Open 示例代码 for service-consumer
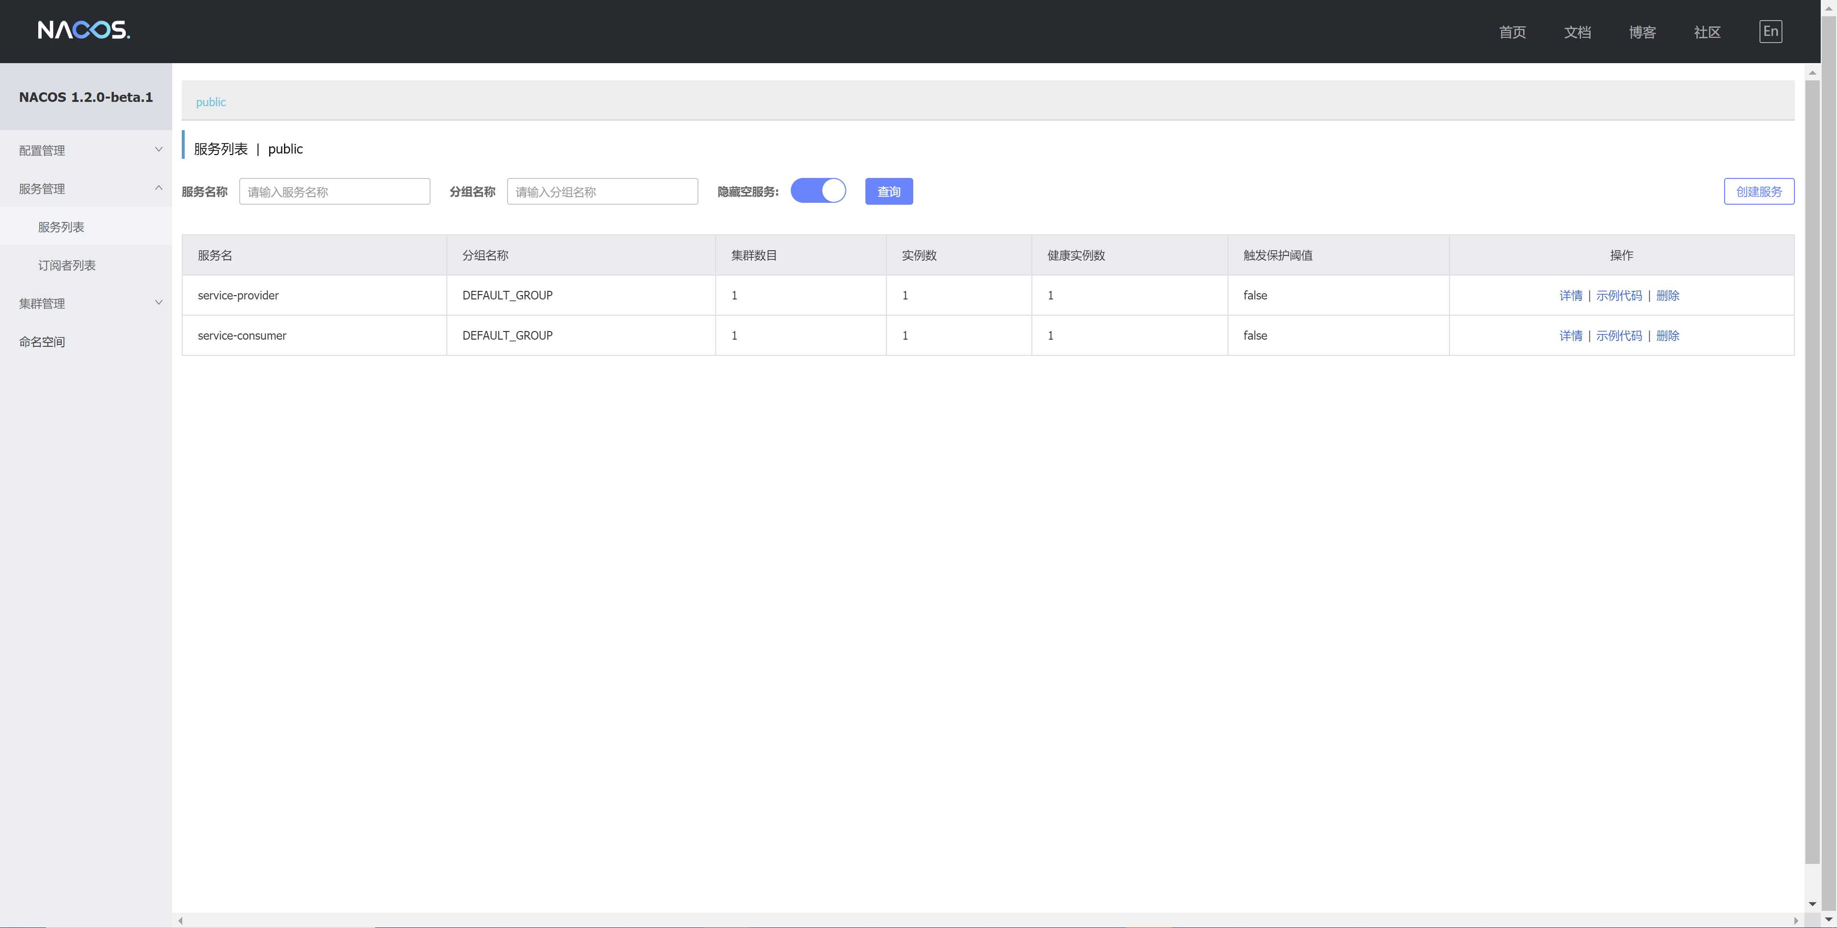The image size is (1837, 928). (x=1619, y=335)
